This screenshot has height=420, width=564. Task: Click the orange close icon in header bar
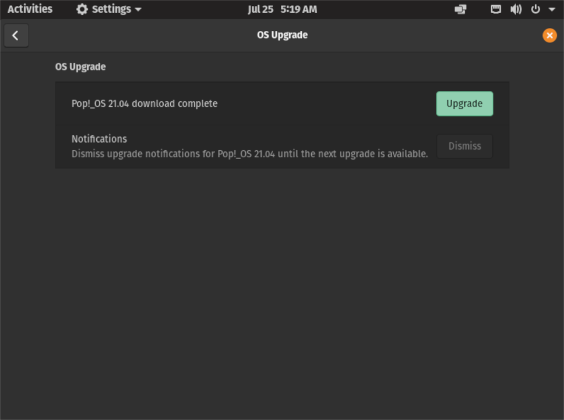[x=550, y=35]
